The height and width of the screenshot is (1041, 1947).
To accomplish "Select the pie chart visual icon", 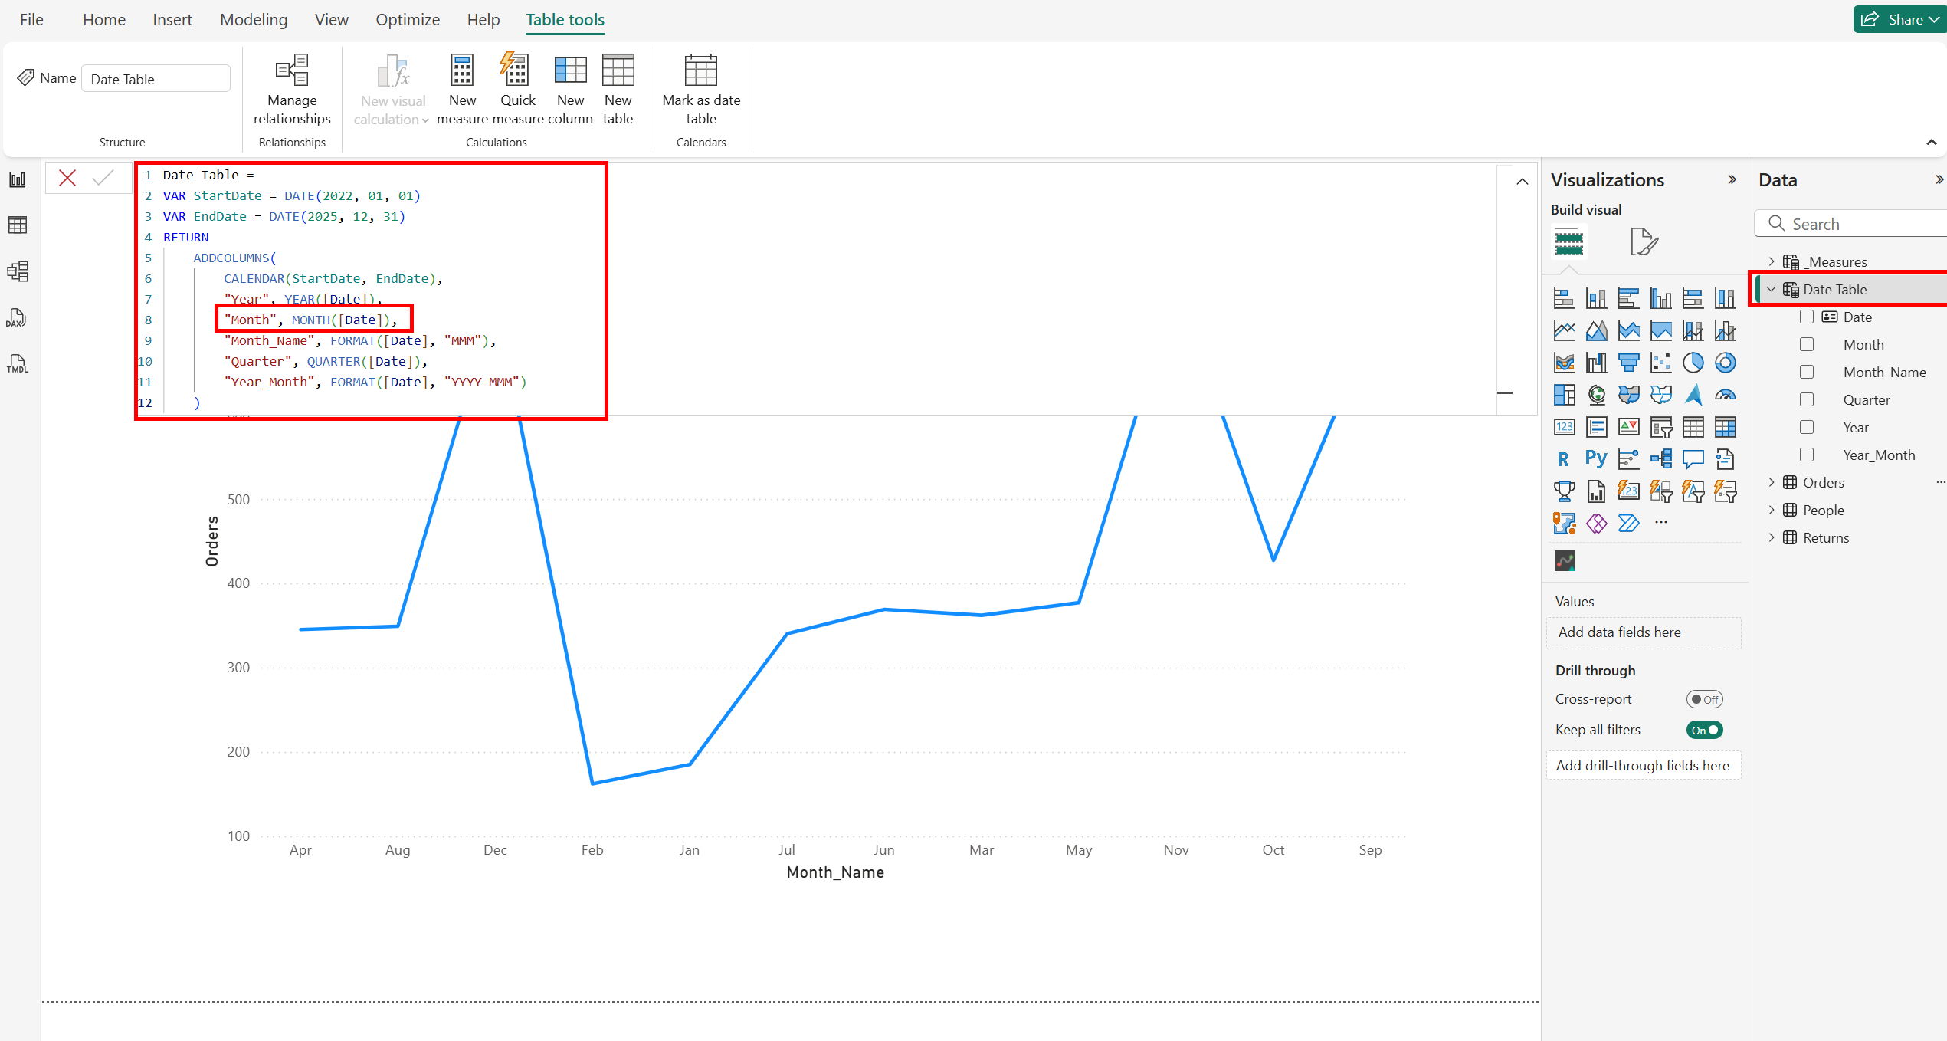I will click(x=1693, y=363).
